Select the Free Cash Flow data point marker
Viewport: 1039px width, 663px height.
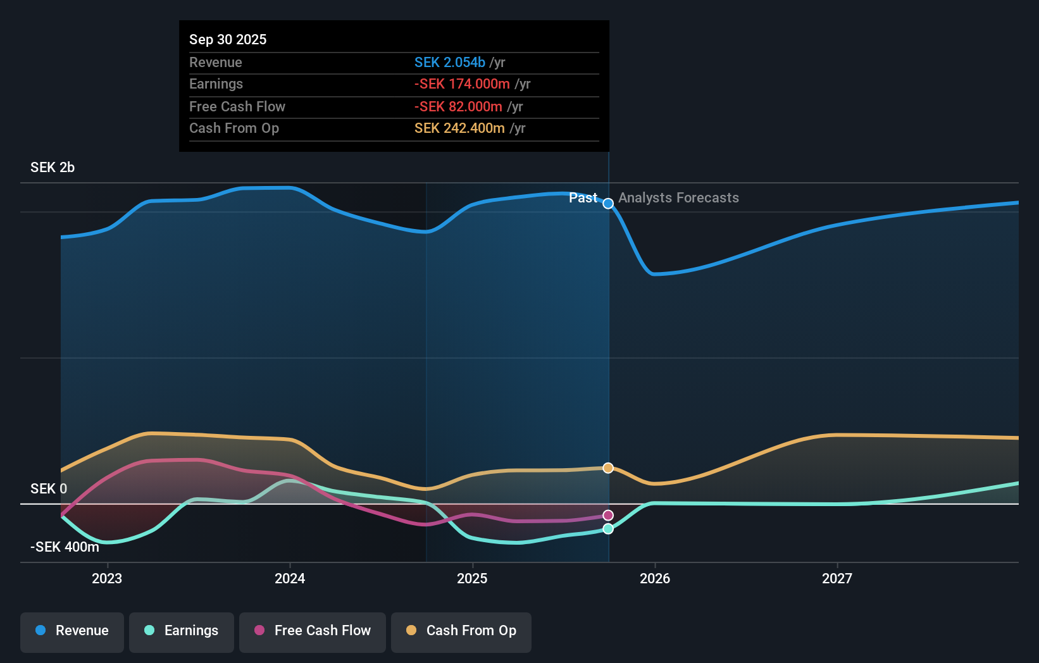tap(608, 514)
